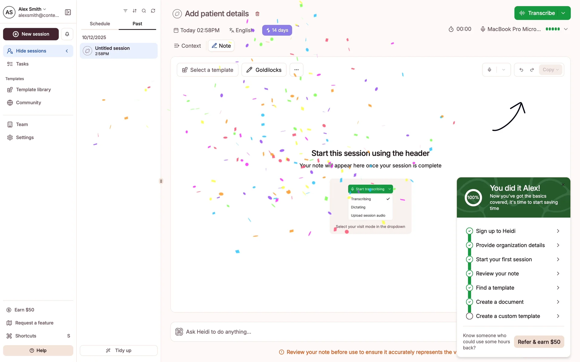Refresh the sessions list
The height and width of the screenshot is (362, 580).
coord(153,11)
